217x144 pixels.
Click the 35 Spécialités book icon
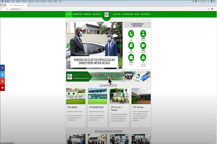click(131, 45)
